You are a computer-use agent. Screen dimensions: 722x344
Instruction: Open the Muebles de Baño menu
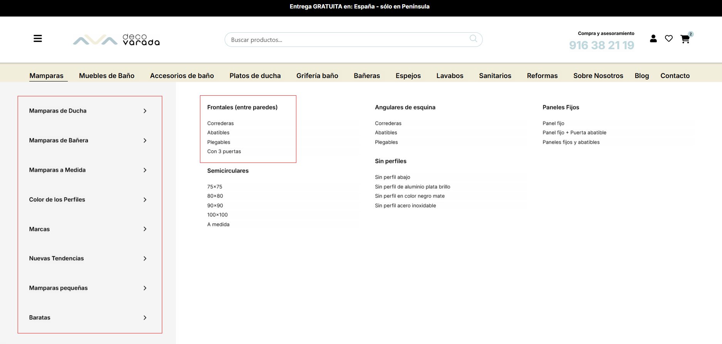pos(107,76)
